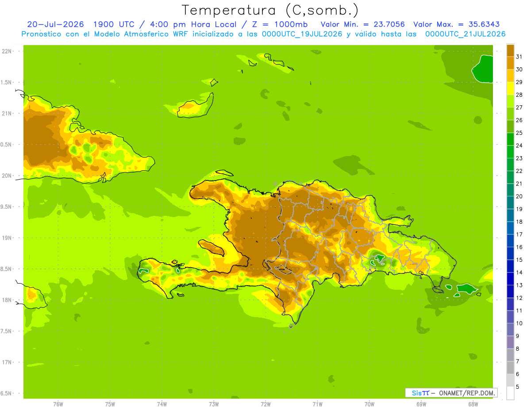
Task: Click the legend value "28"
Action: click(x=519, y=95)
